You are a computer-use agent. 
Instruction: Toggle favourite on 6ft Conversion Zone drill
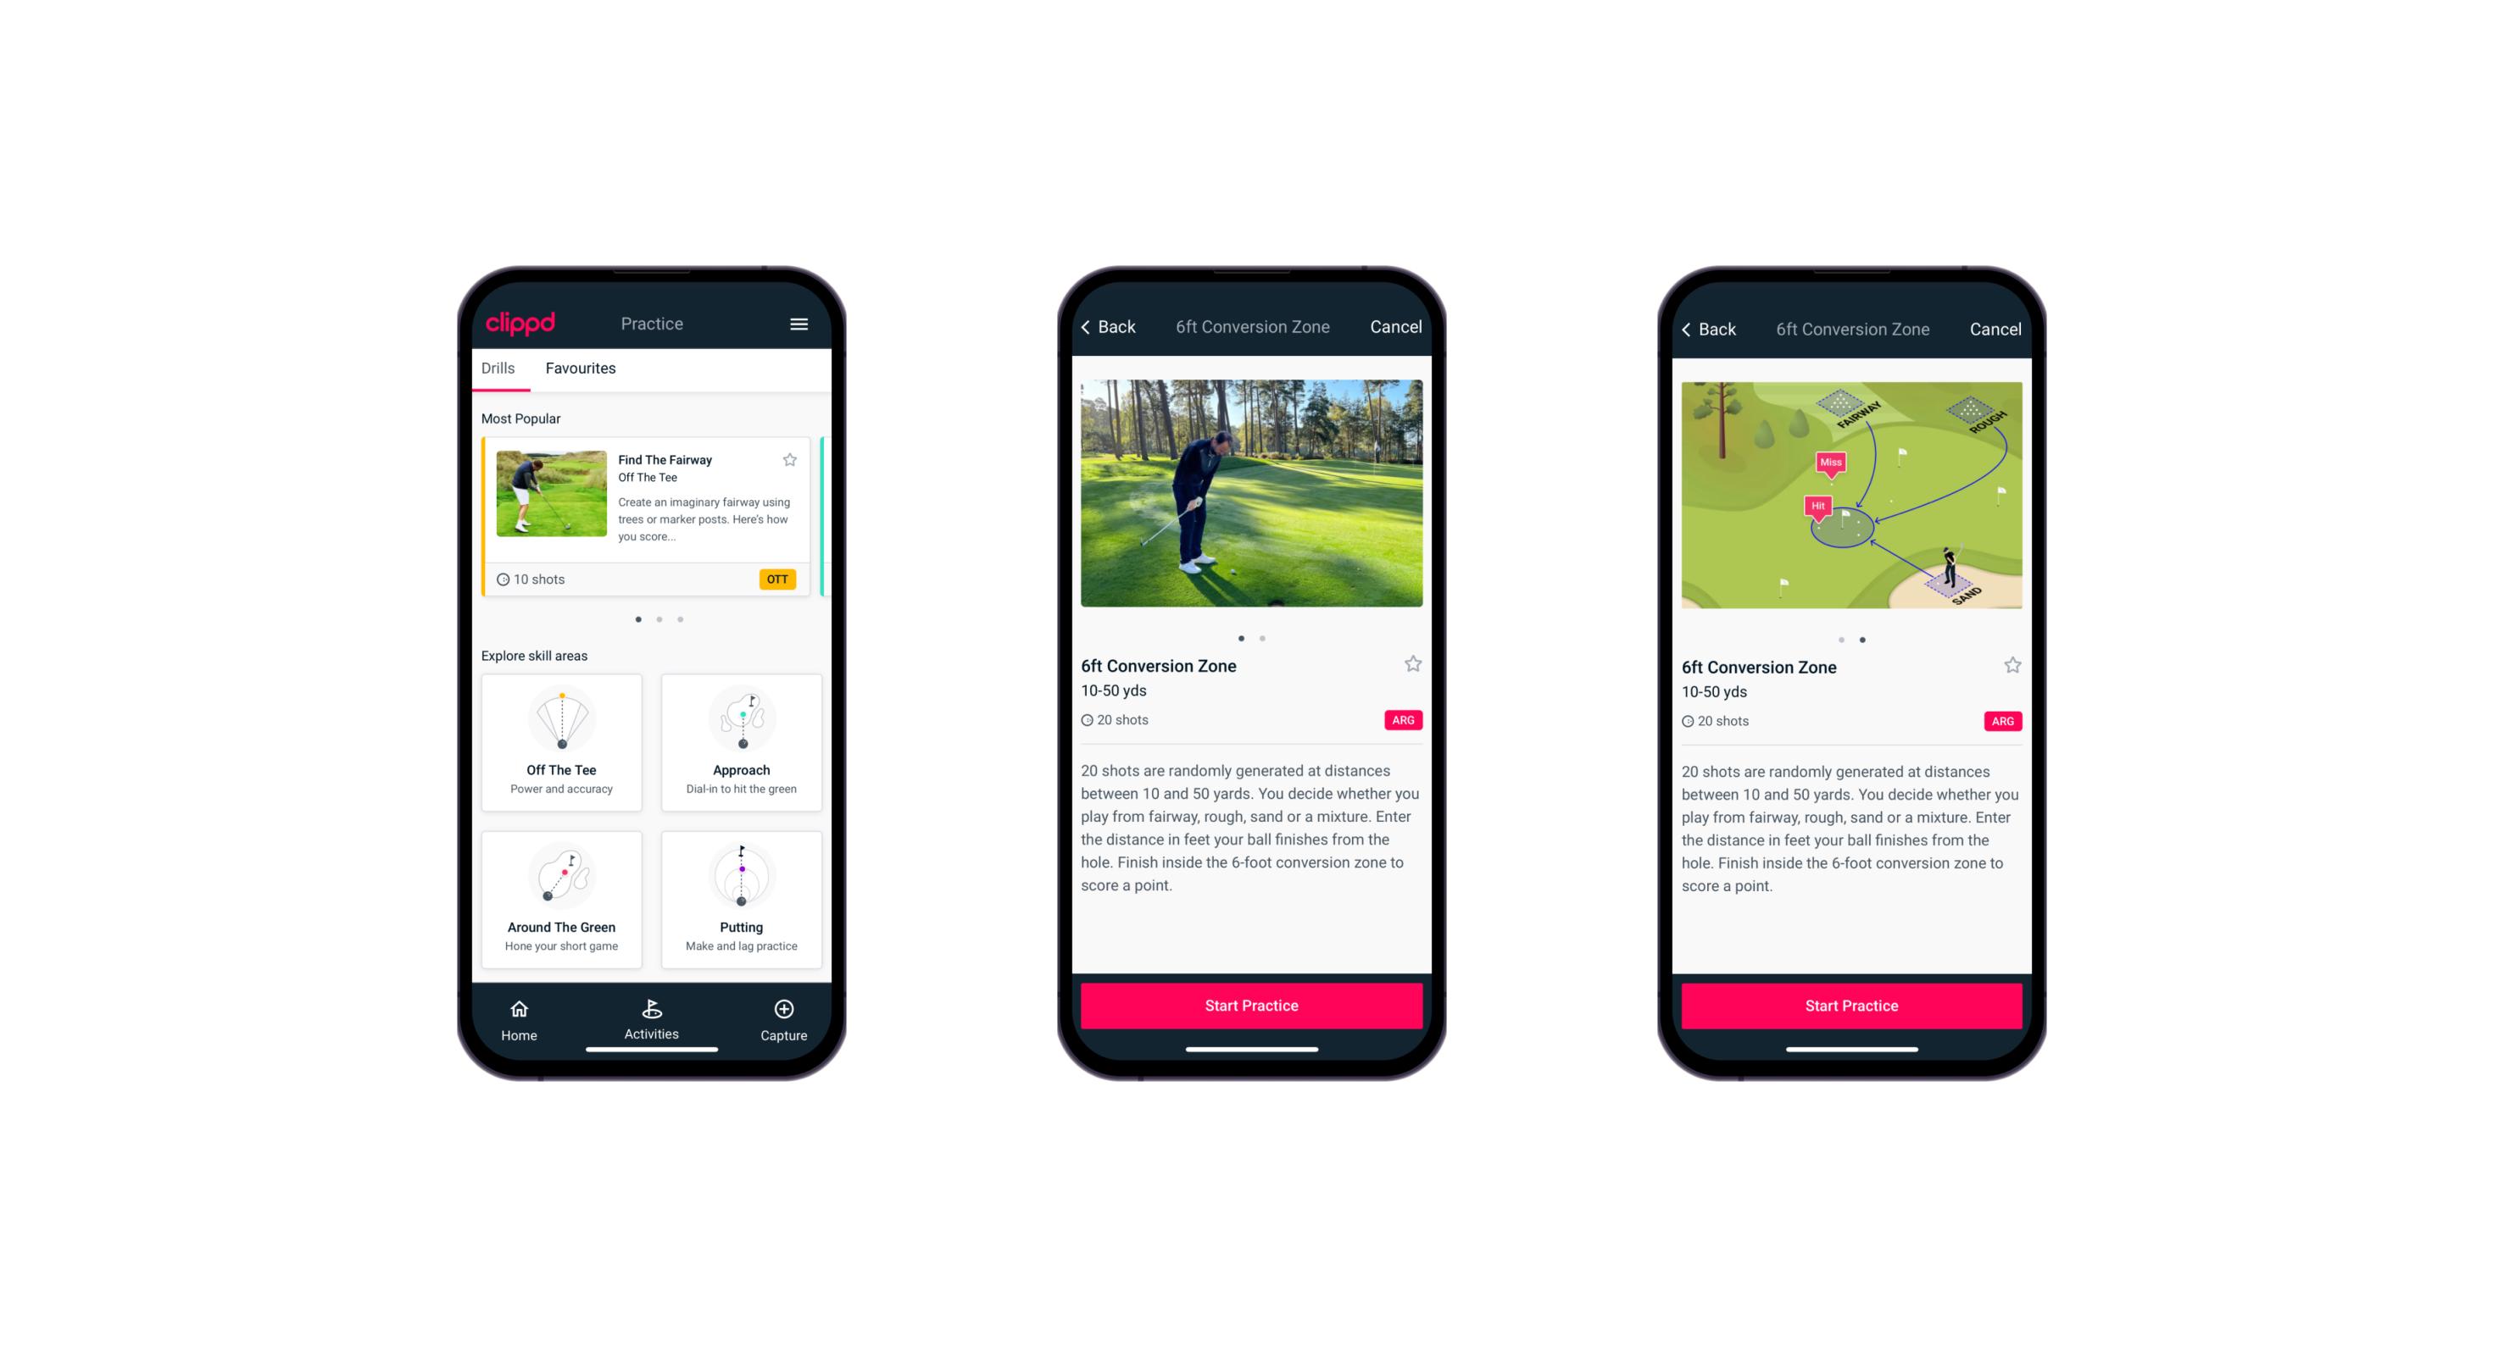point(1412,665)
